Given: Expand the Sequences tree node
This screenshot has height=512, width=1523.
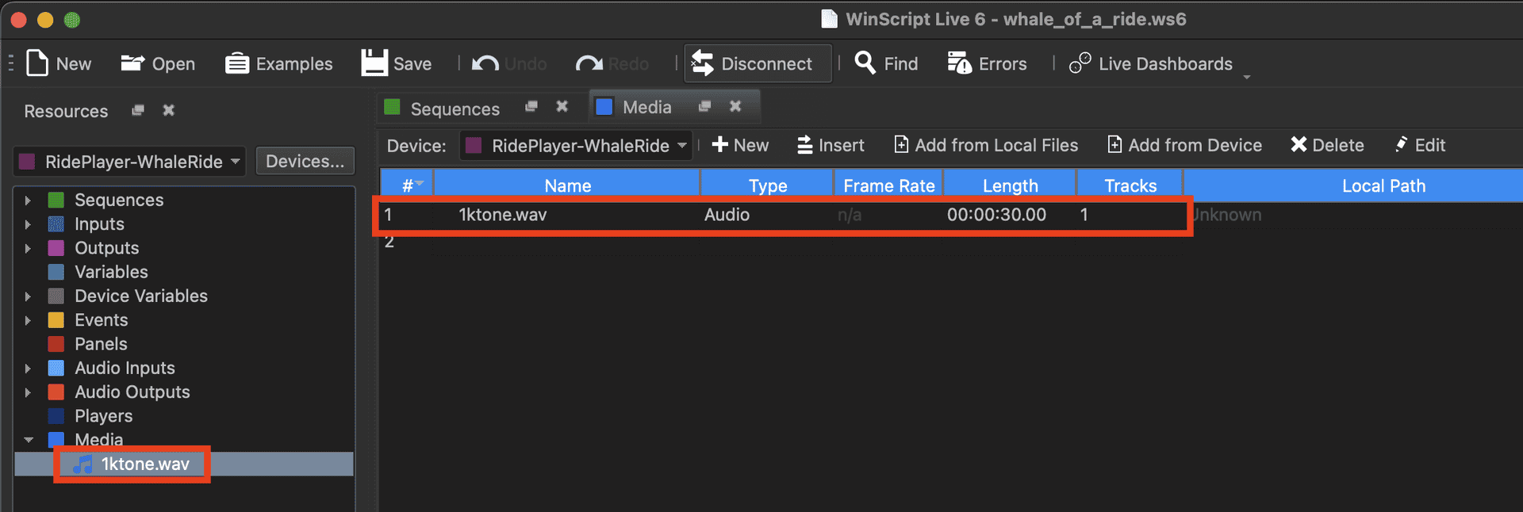Looking at the screenshot, I should click(28, 201).
